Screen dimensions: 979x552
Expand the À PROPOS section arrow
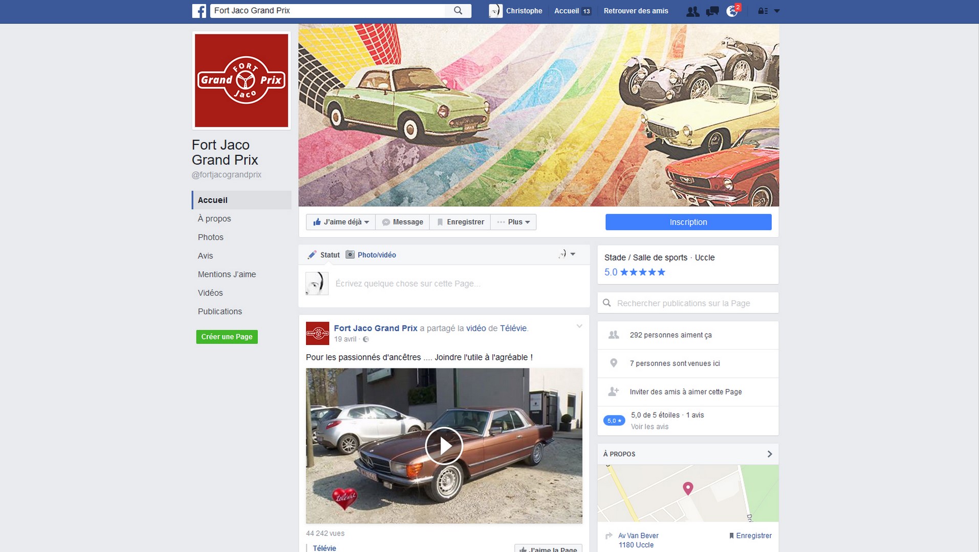pos(769,454)
